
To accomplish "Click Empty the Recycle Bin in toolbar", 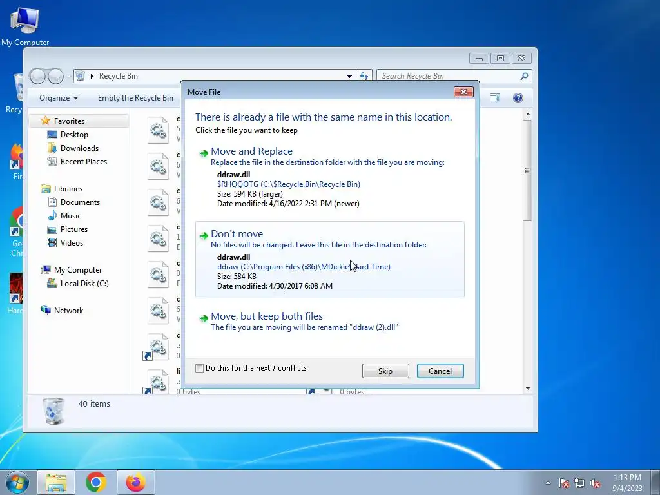I will (x=135, y=98).
